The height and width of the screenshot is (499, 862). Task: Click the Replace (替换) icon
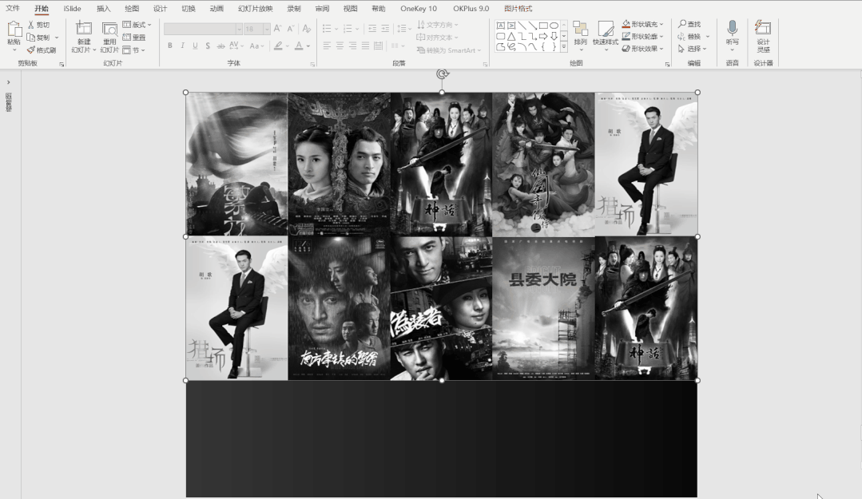[x=681, y=36]
